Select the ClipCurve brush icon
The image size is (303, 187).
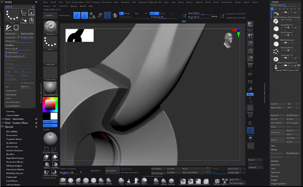point(47,157)
